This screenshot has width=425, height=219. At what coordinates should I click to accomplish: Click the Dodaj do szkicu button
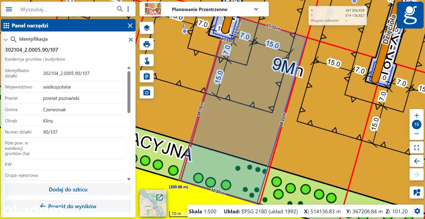click(68, 189)
